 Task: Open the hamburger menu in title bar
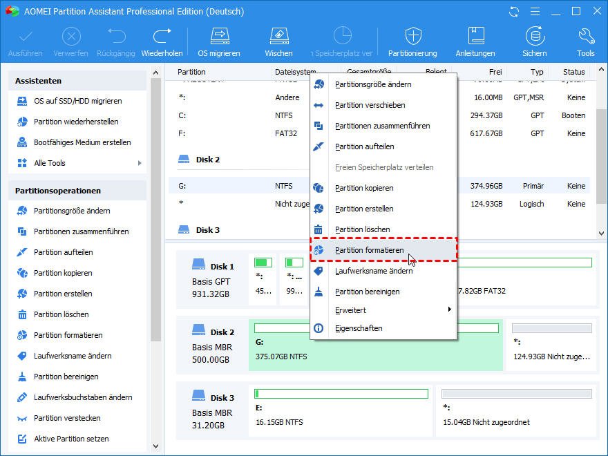(x=535, y=12)
